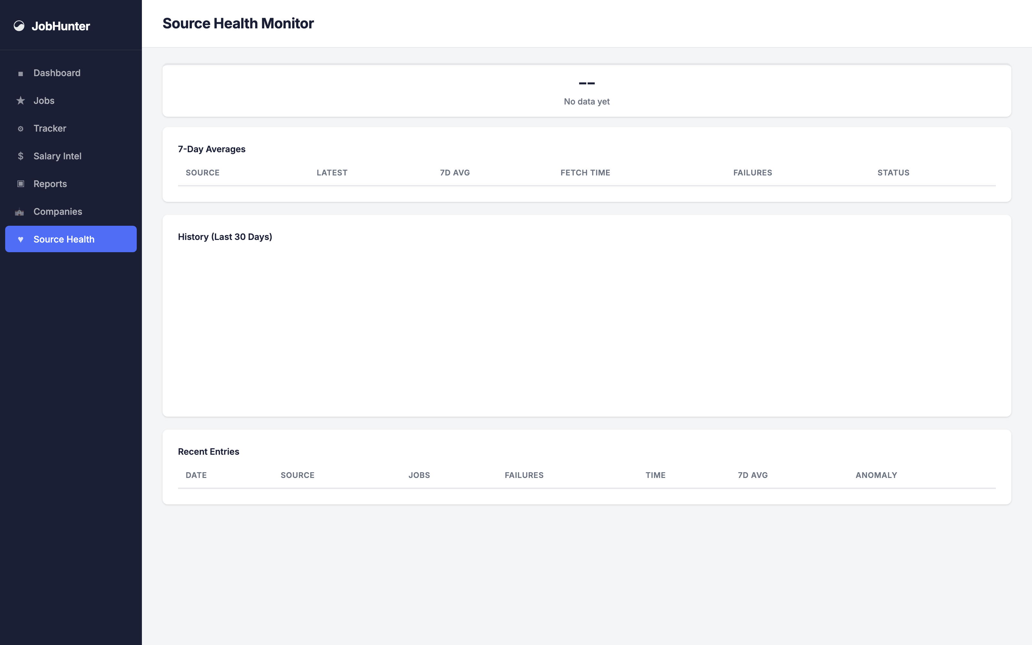Click the TIME column header
This screenshot has height=645, width=1032.
coord(655,475)
